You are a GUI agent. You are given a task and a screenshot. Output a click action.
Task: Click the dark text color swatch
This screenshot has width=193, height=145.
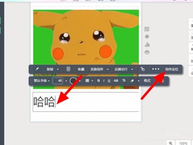pos(73,81)
